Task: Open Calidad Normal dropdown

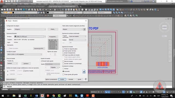Action: [77, 40]
